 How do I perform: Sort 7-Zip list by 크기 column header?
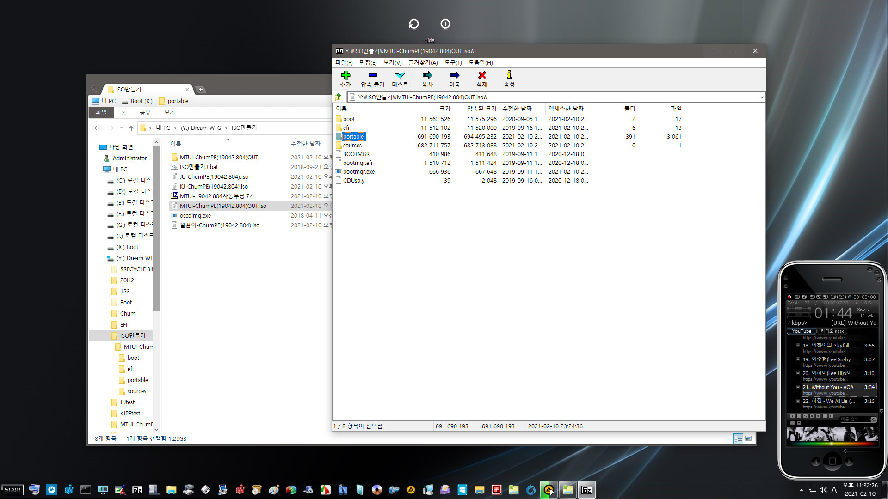pos(430,109)
